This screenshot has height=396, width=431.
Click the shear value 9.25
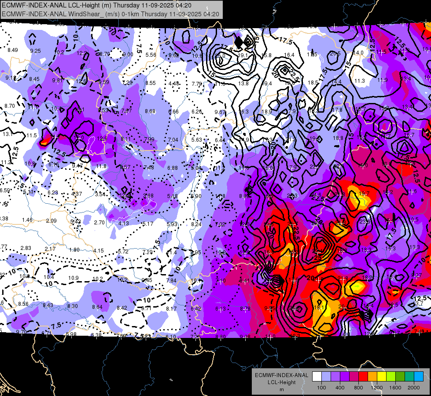coord(36,51)
